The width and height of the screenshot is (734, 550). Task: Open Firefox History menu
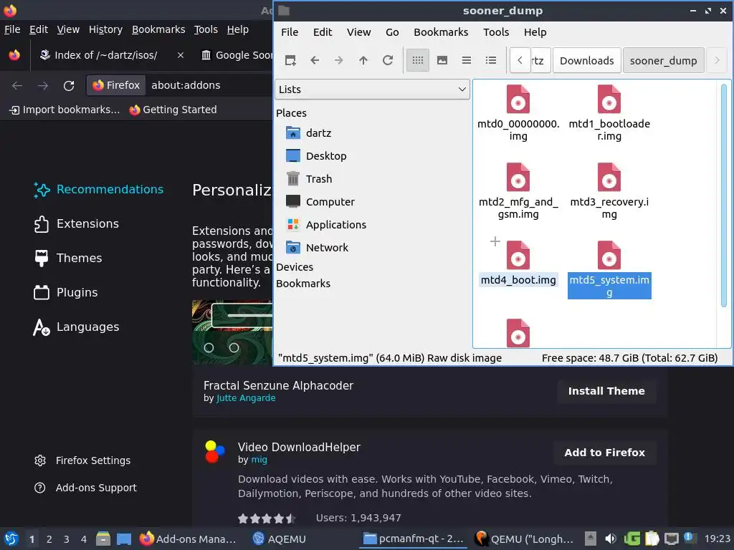(x=105, y=29)
